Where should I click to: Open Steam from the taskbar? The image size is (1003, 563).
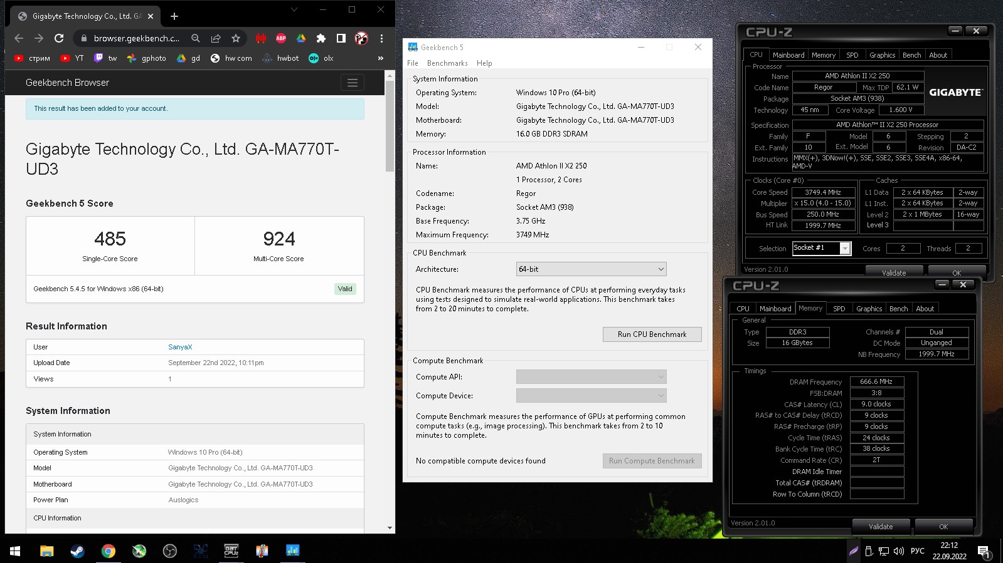(x=77, y=551)
